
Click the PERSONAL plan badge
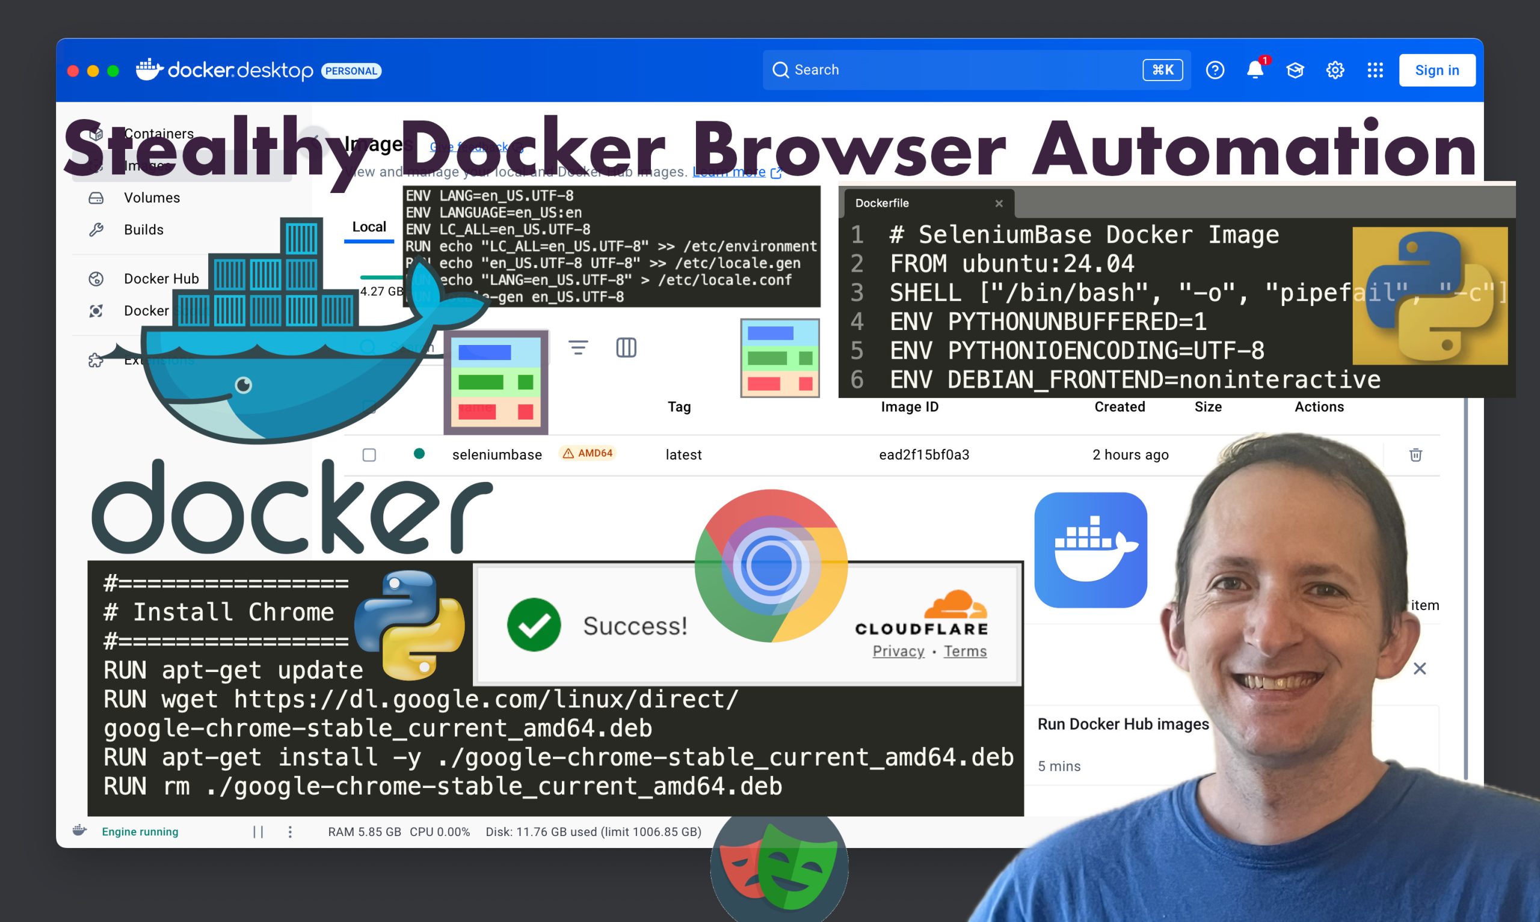pos(351,71)
